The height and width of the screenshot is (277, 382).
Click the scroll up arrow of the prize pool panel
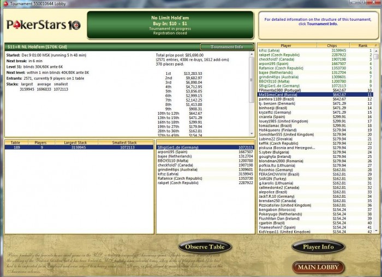(252, 54)
